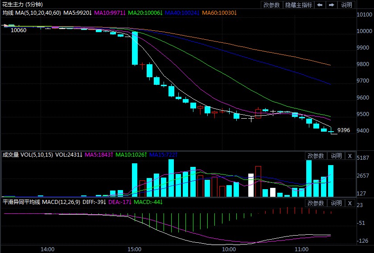Select the magenta MA10:9971 label
The image size is (374, 253).
click(x=110, y=13)
